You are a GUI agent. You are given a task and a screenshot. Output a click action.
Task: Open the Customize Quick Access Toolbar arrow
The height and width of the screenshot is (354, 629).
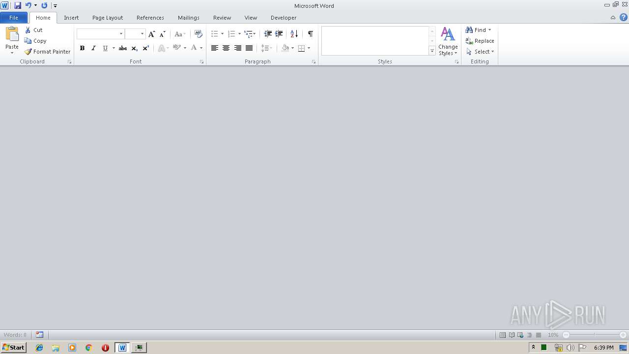[55, 6]
